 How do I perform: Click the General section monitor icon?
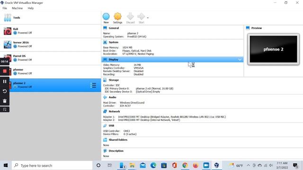(105, 28)
